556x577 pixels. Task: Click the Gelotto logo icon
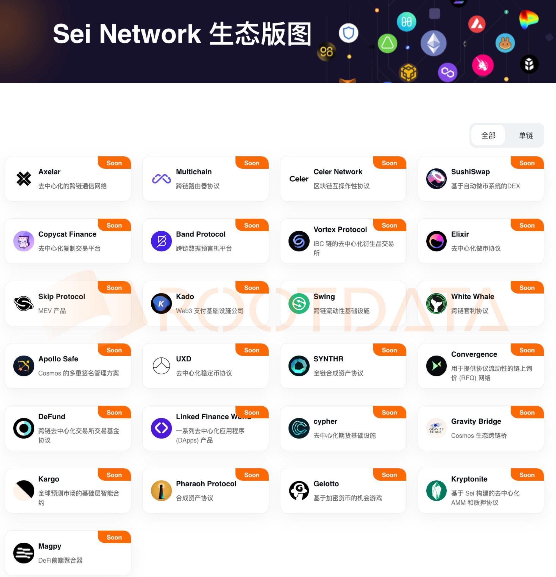tap(299, 491)
